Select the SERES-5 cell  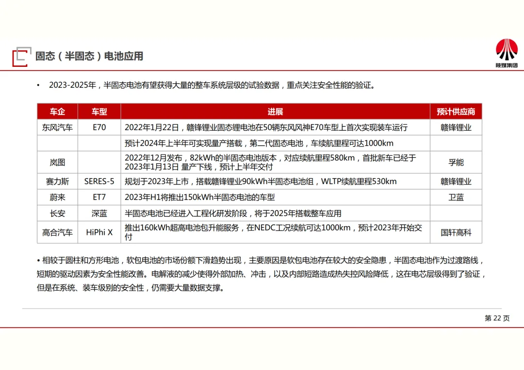point(99,182)
